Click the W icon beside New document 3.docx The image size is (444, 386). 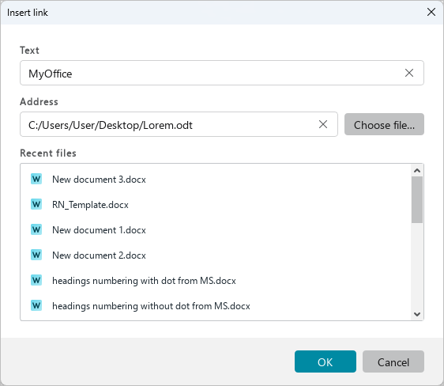coord(36,179)
